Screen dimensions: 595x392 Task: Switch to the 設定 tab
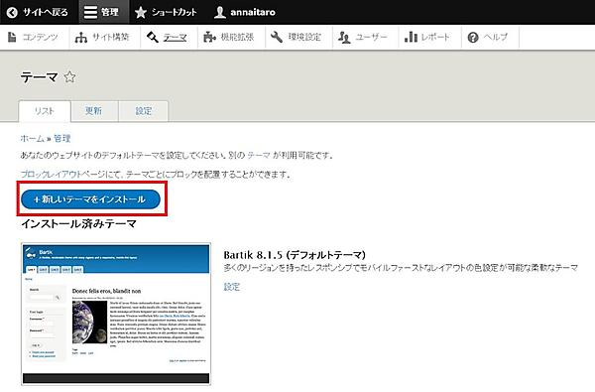point(144,111)
